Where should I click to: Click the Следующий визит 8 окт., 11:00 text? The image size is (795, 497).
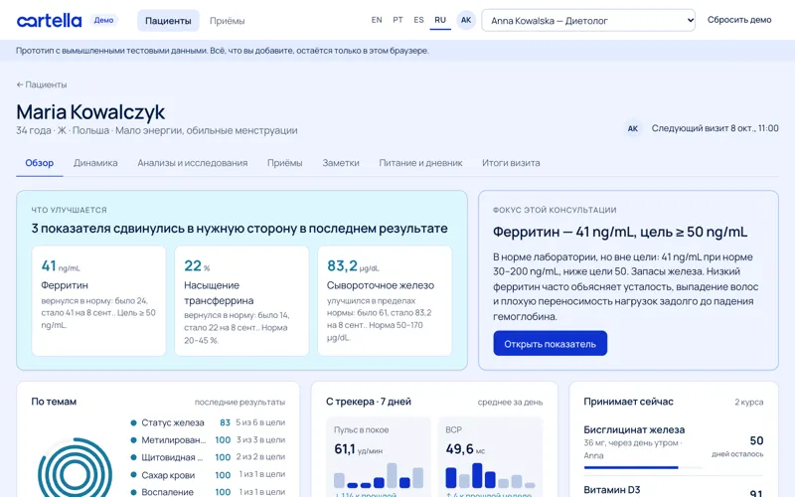point(715,128)
